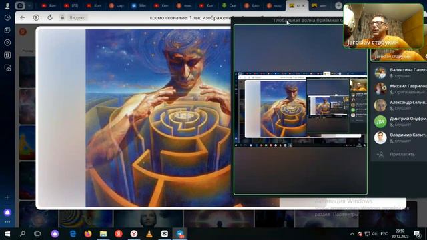The width and height of the screenshot is (427, 240).
Task: Open the profile icon in browser sidebar
Action: [x=7, y=6]
